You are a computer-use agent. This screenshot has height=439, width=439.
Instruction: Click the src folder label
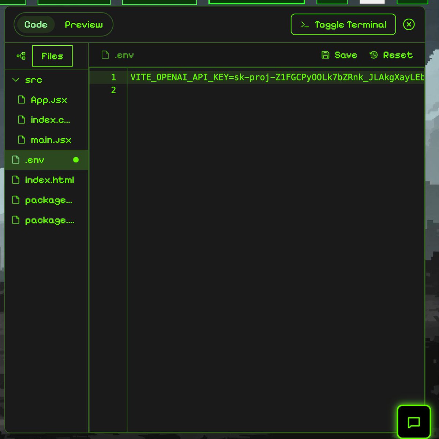coord(34,80)
